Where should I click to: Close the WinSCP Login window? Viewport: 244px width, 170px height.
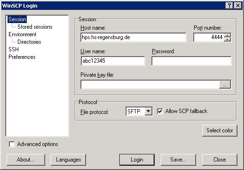pos(238,6)
